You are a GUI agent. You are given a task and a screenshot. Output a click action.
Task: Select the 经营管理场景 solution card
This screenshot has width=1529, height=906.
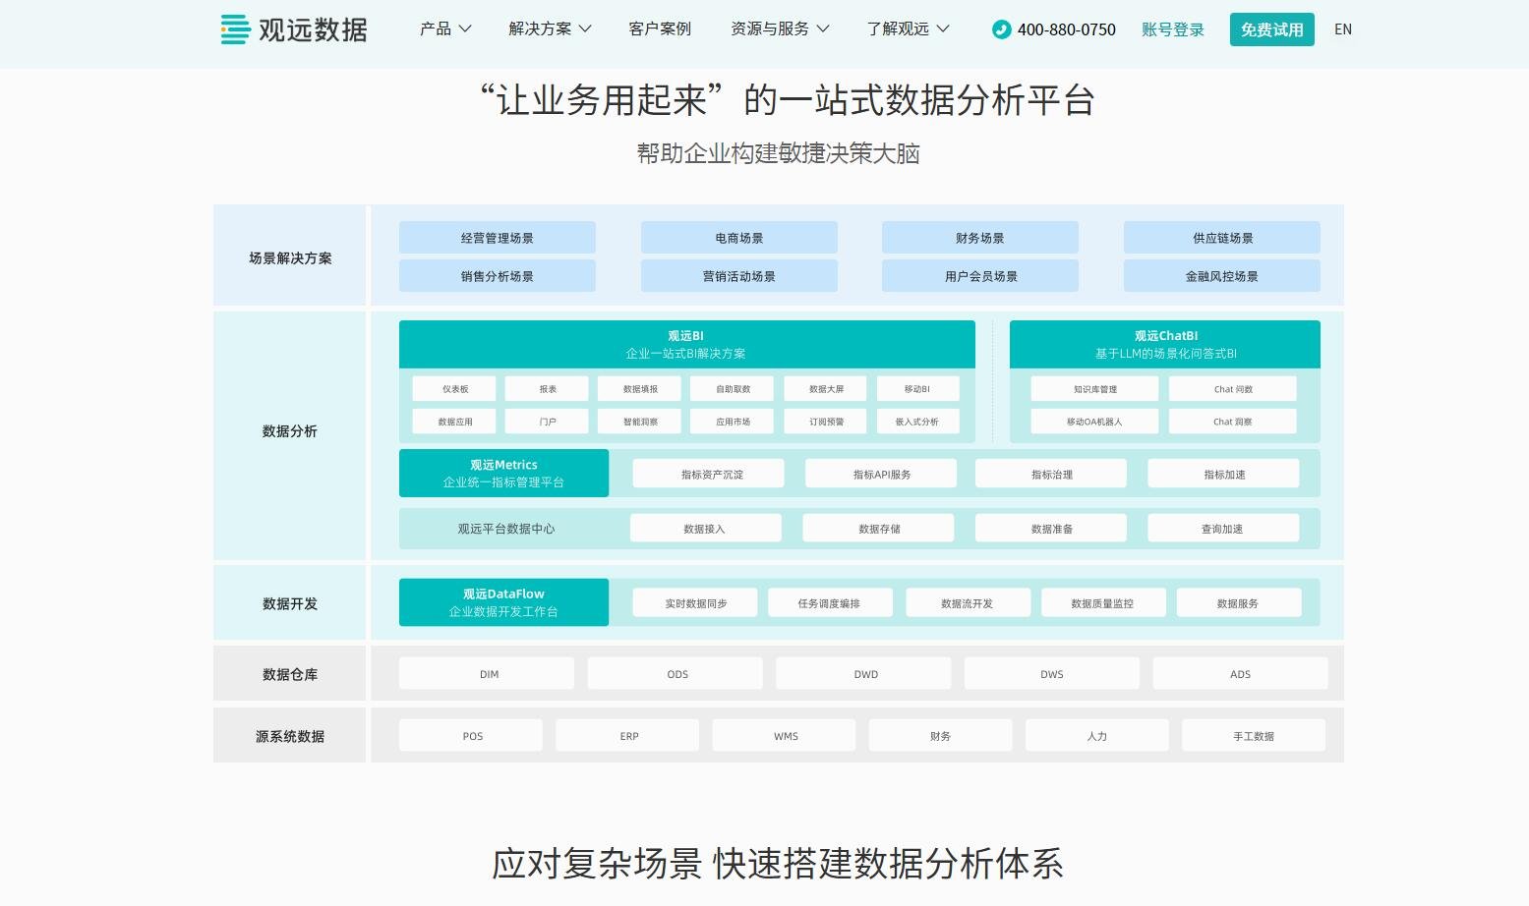[x=497, y=237]
